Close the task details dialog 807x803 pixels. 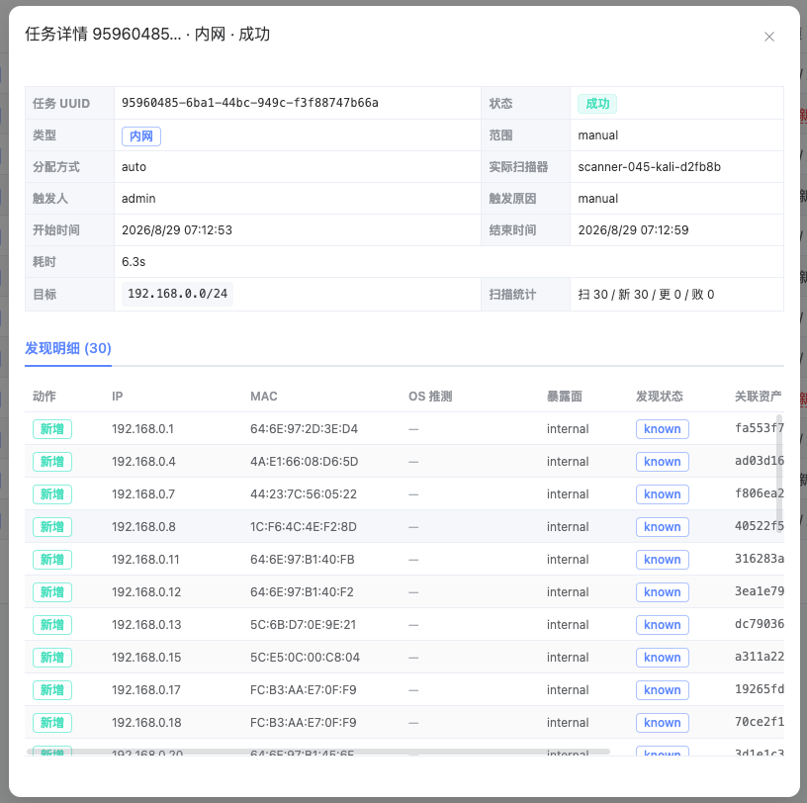[x=768, y=37]
